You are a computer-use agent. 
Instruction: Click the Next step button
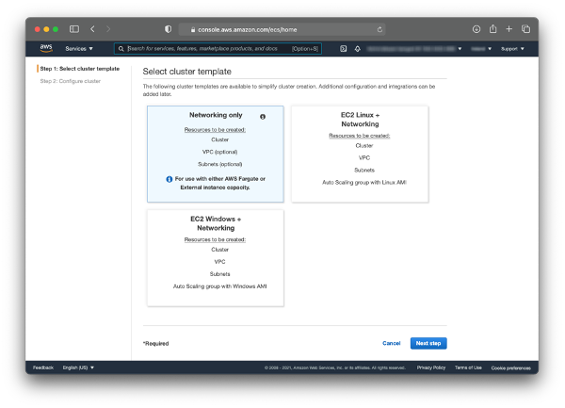pos(428,343)
